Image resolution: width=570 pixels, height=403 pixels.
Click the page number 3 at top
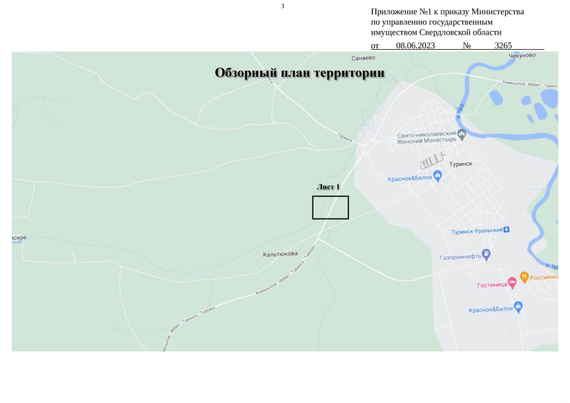pos(282,5)
